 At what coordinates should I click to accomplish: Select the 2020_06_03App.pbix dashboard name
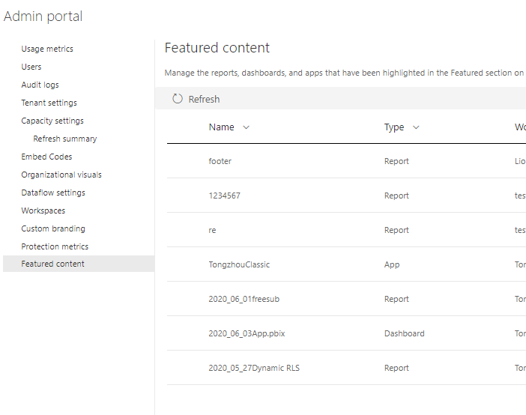(247, 333)
